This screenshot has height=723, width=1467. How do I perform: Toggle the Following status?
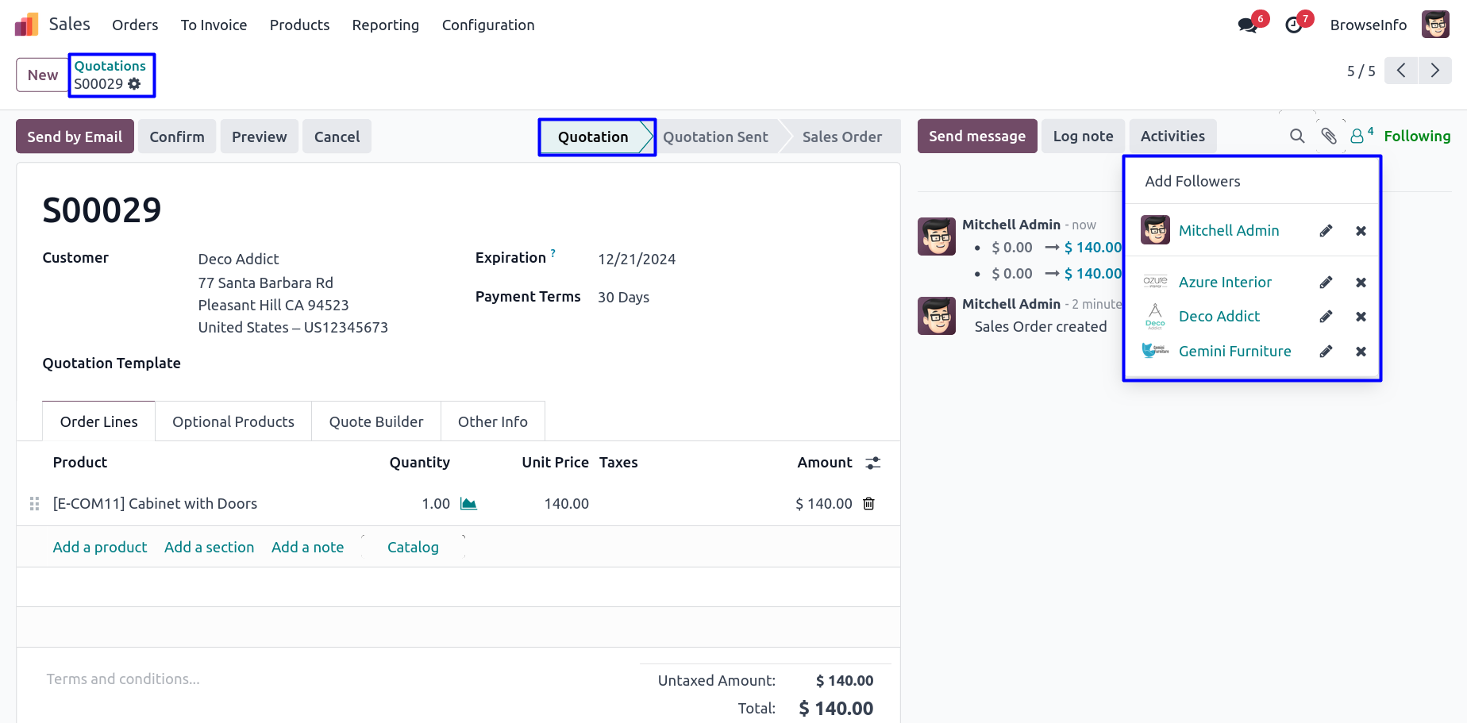coord(1416,137)
